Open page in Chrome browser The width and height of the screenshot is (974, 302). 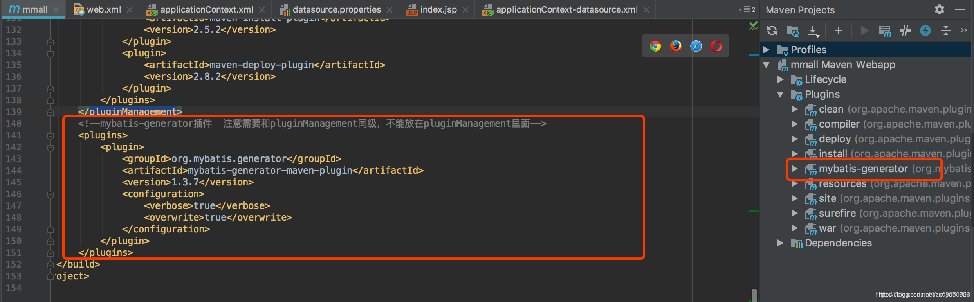(655, 46)
